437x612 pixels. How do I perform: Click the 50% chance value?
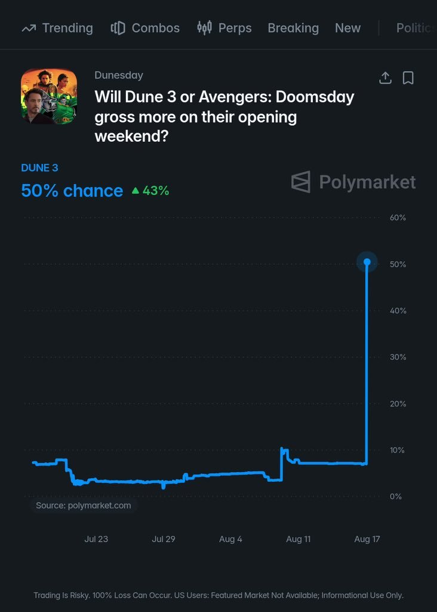tap(72, 191)
